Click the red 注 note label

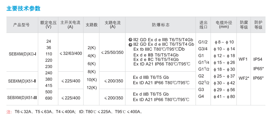[x=9, y=112]
